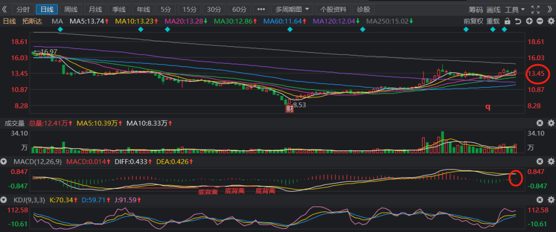556x232 pixels.
Task: Click the lock icon in chart toolbar
Action: click(x=508, y=21)
